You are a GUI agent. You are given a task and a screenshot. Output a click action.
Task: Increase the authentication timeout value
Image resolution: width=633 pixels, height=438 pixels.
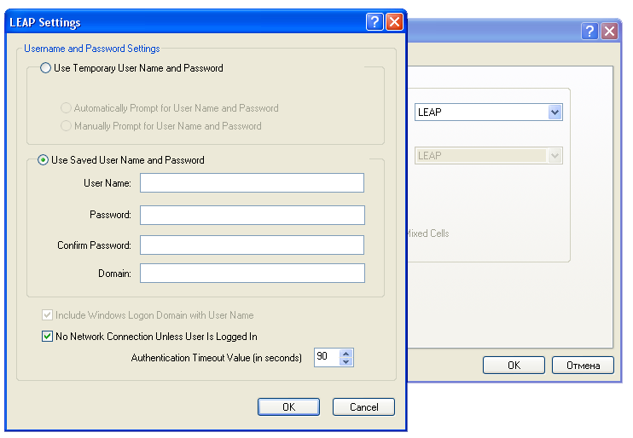pos(346,353)
